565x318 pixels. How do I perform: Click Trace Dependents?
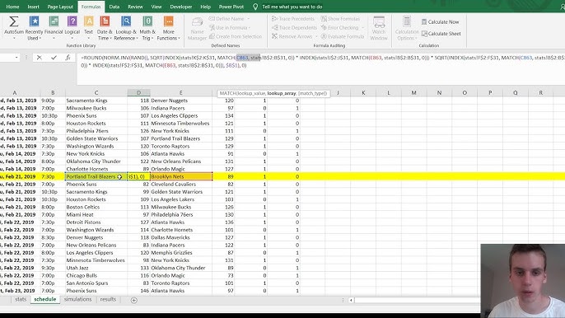(x=294, y=27)
